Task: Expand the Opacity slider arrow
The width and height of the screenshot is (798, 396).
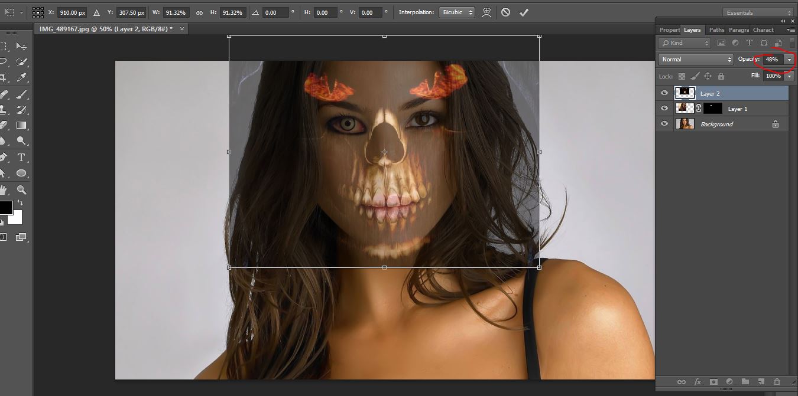Action: 789,60
